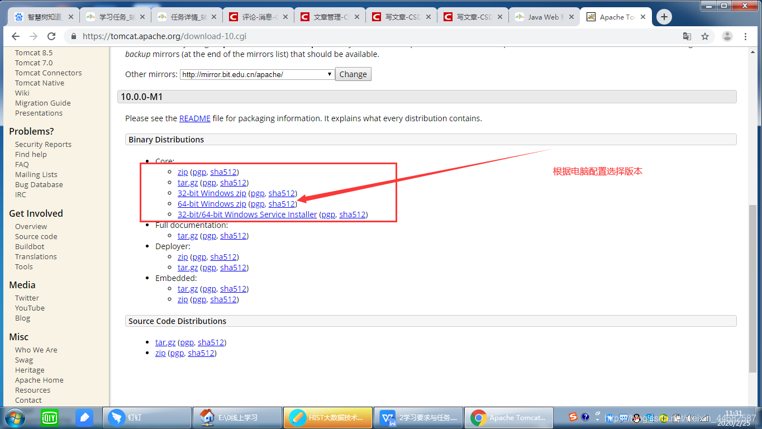Click the Change mirror button

point(353,74)
